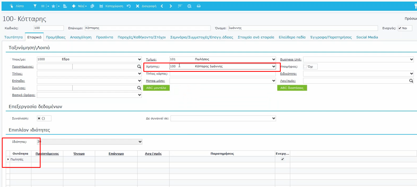This screenshot has width=417, height=187.
Task: Open the Χρήστης dropdown
Action: (274, 66)
